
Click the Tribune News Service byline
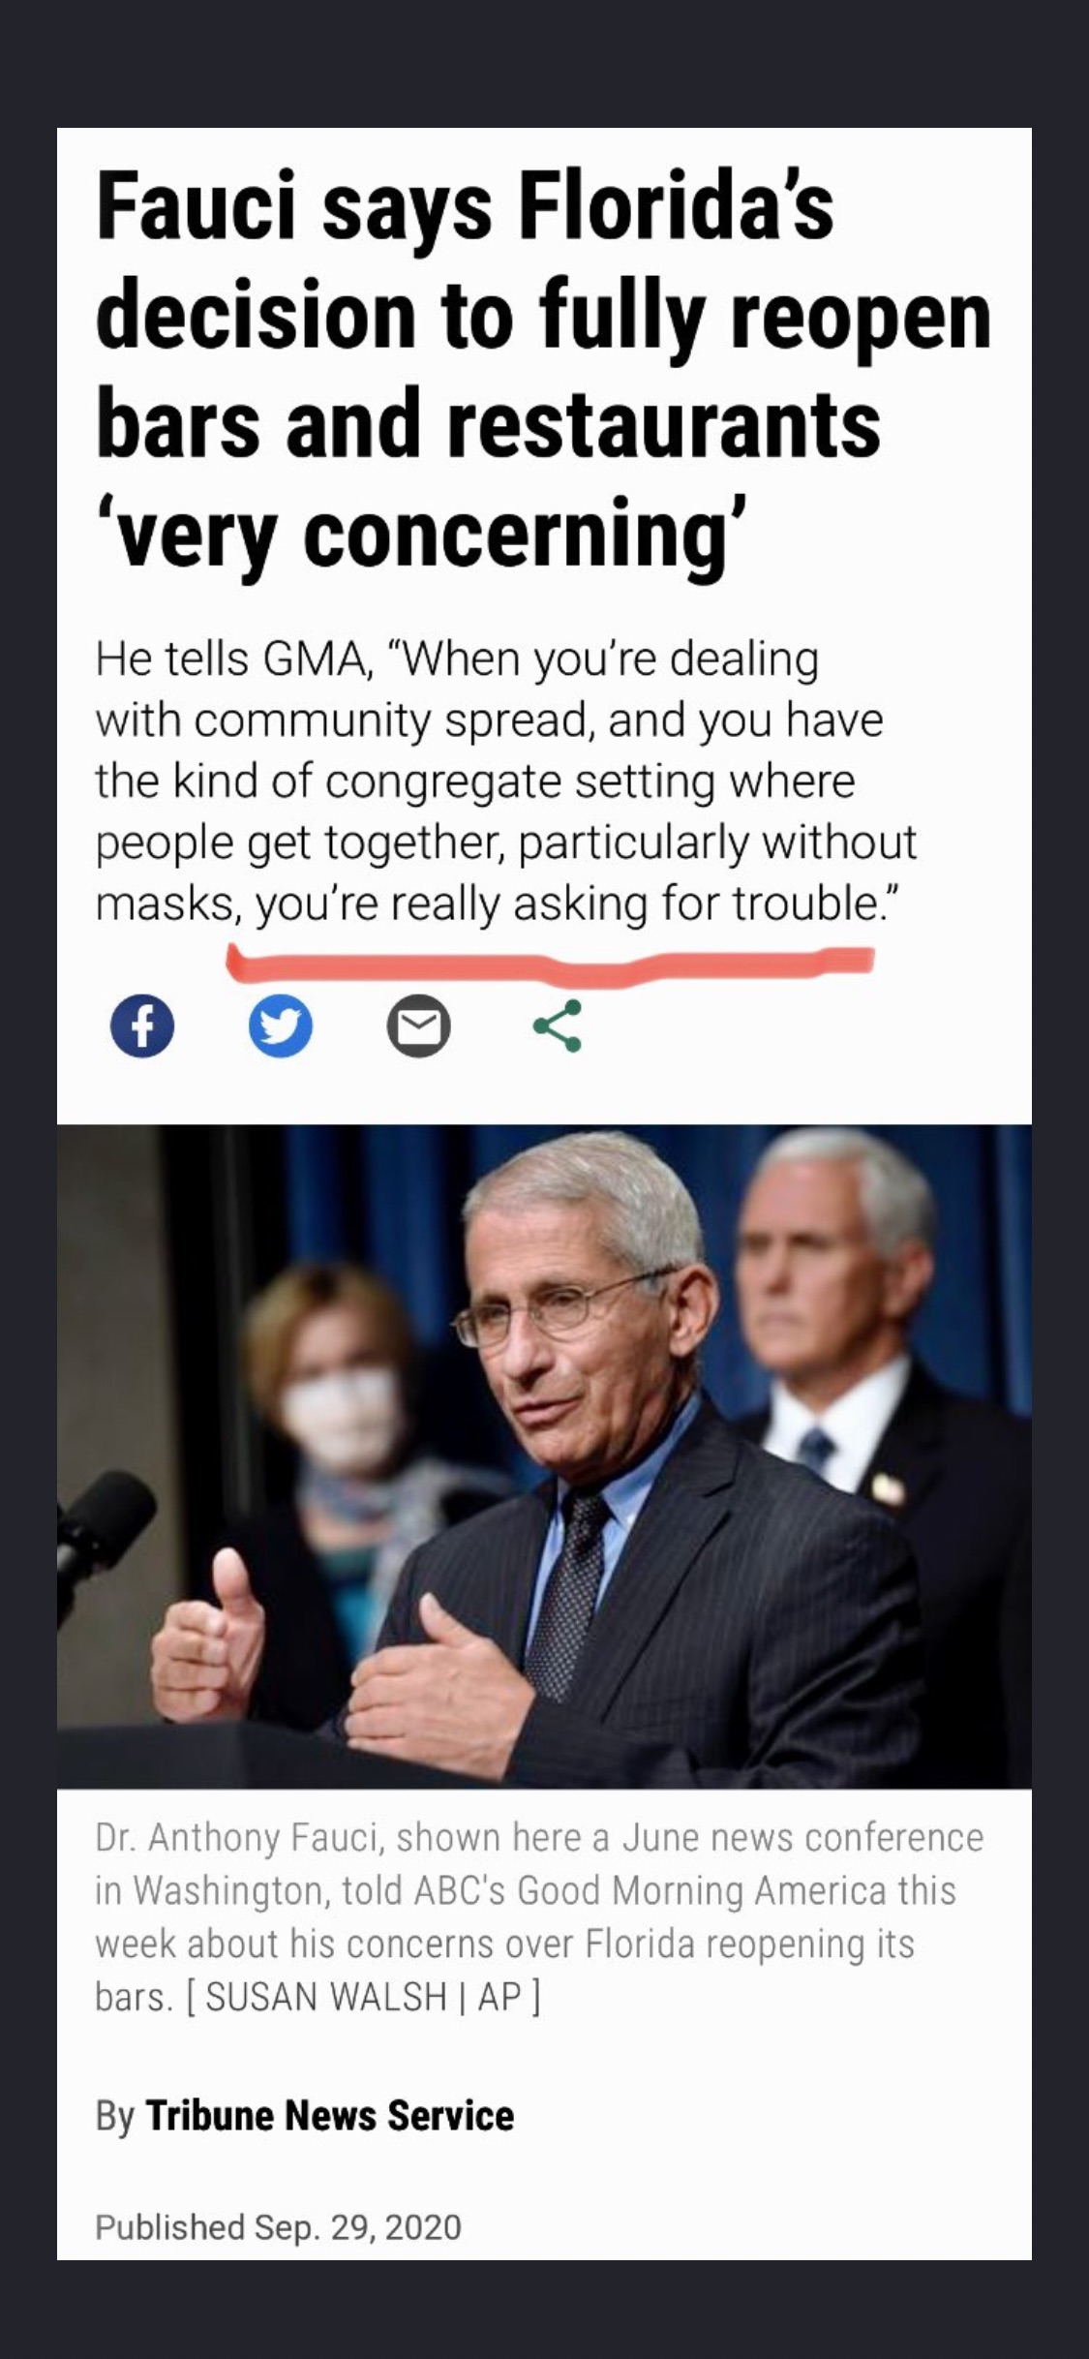329,2115
